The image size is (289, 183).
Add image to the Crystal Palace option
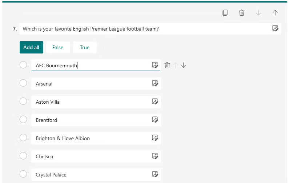[x=155, y=174]
